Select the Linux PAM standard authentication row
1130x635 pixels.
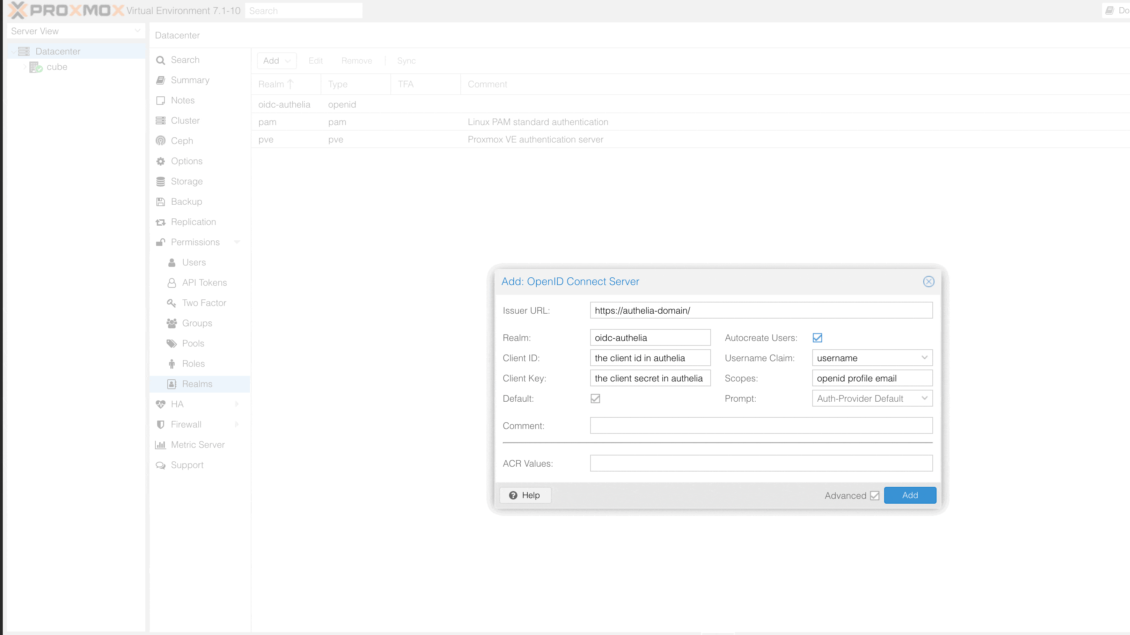(x=690, y=122)
